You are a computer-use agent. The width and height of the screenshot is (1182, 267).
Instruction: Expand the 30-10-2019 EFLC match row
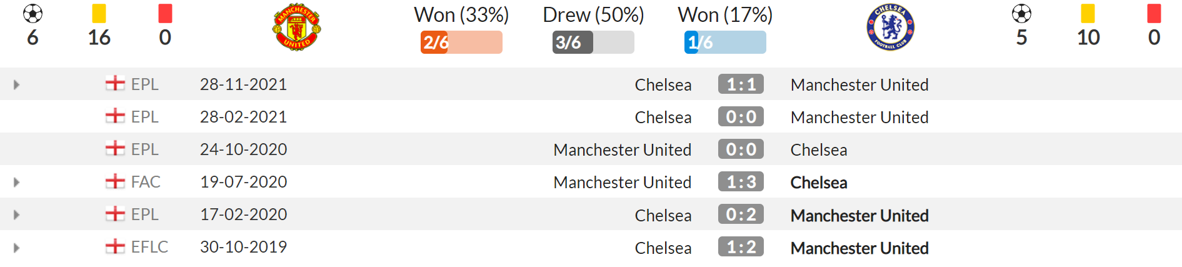pos(16,248)
